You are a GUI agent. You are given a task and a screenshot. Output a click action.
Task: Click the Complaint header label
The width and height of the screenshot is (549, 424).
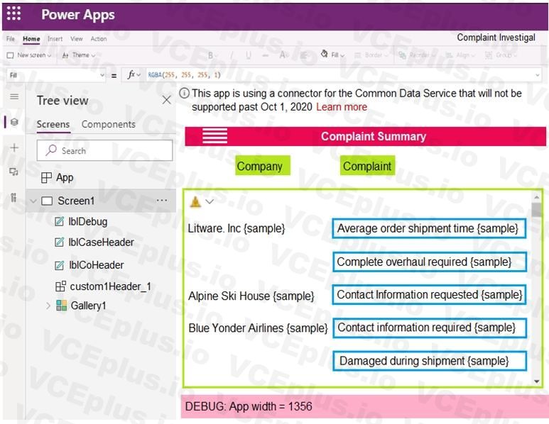(367, 166)
